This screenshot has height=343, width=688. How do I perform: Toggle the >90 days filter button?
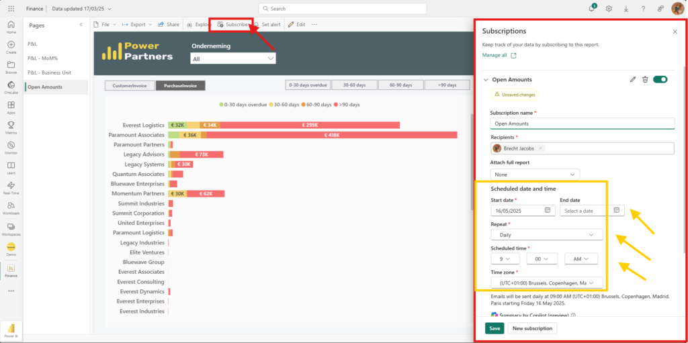[x=447, y=85]
